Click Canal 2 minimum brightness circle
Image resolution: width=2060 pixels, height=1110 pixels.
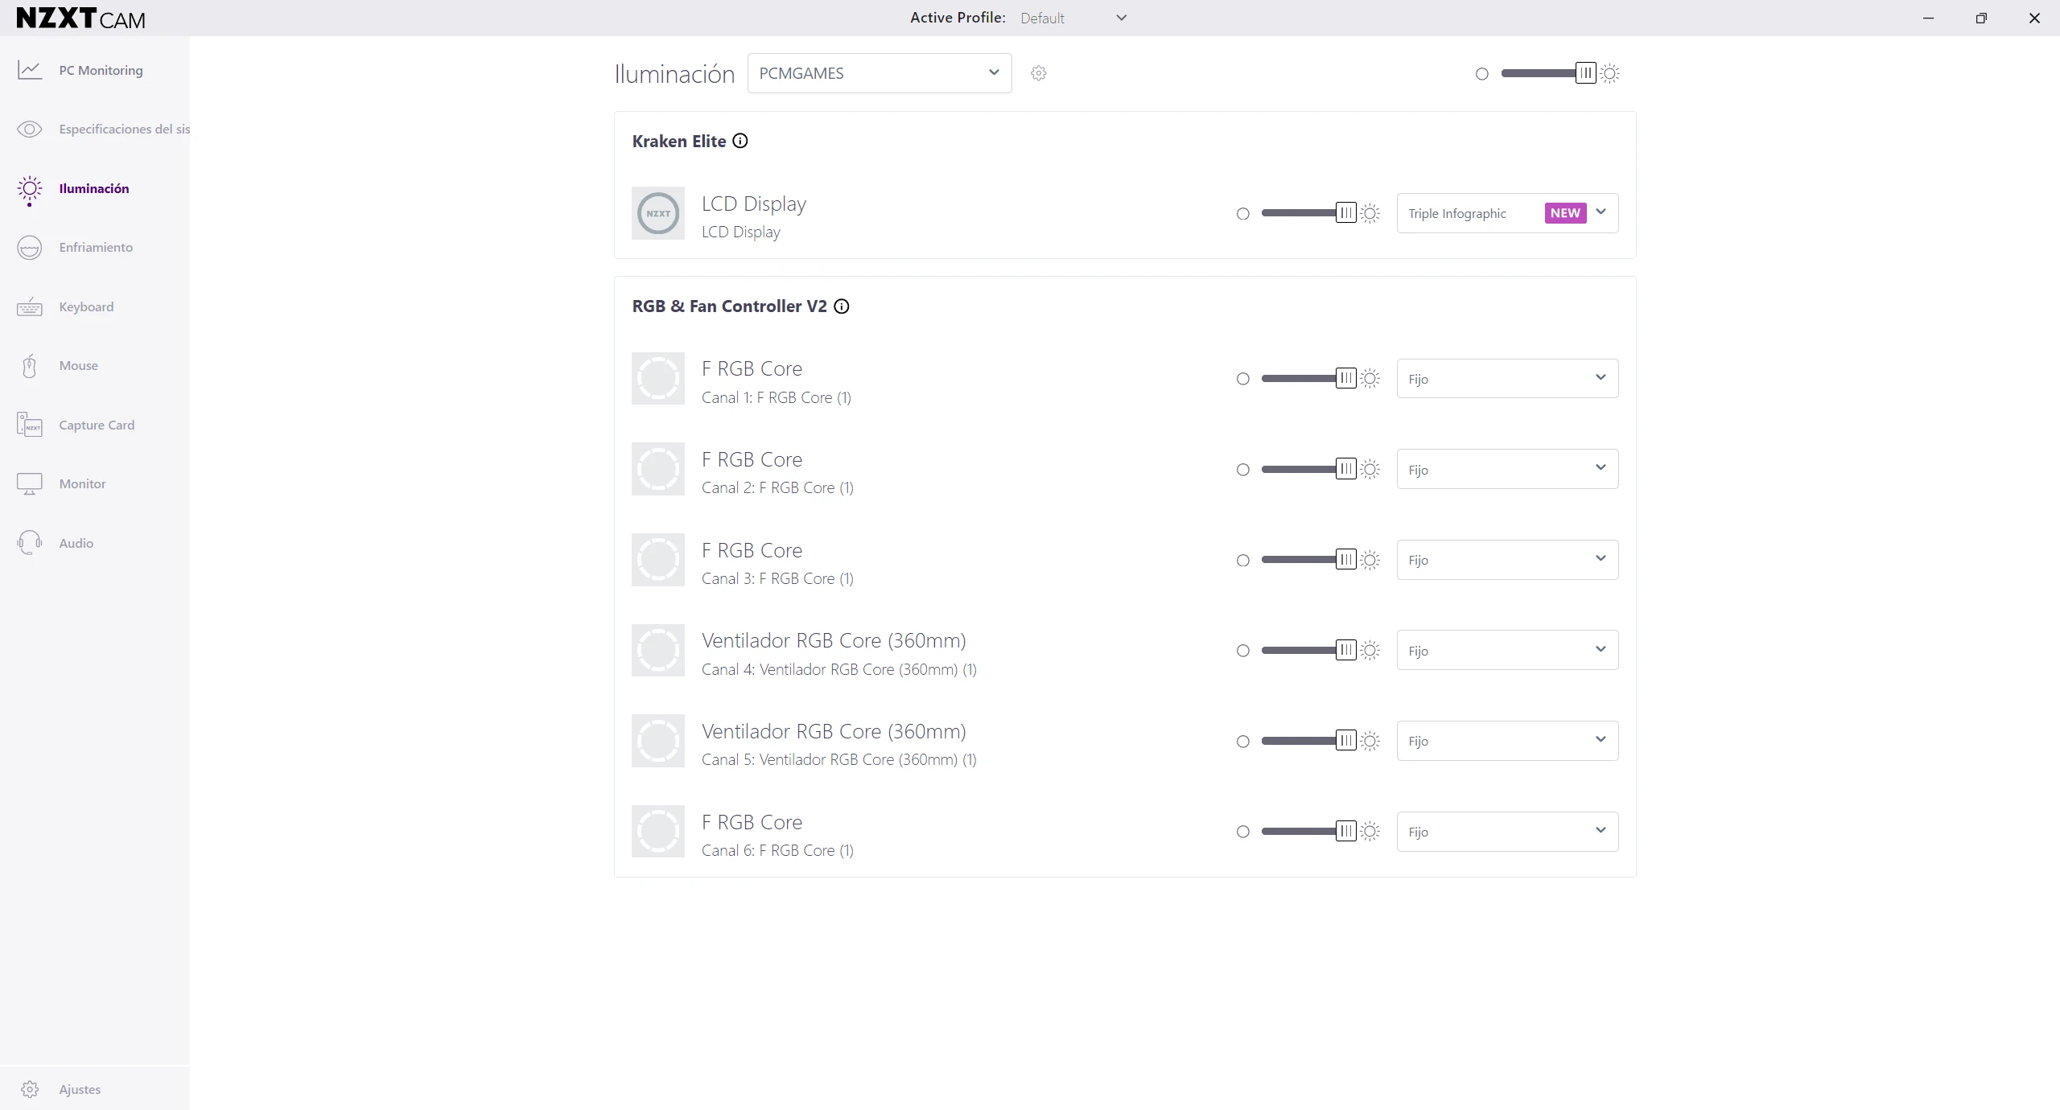click(1243, 470)
